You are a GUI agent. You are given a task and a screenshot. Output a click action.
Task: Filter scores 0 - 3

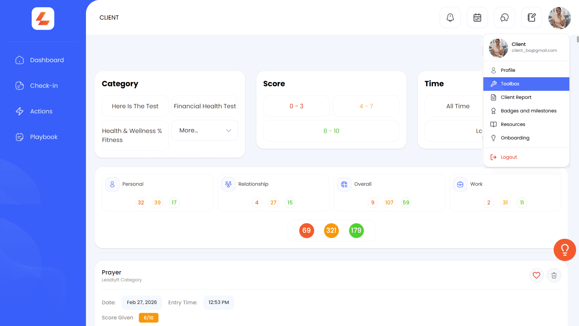(296, 106)
